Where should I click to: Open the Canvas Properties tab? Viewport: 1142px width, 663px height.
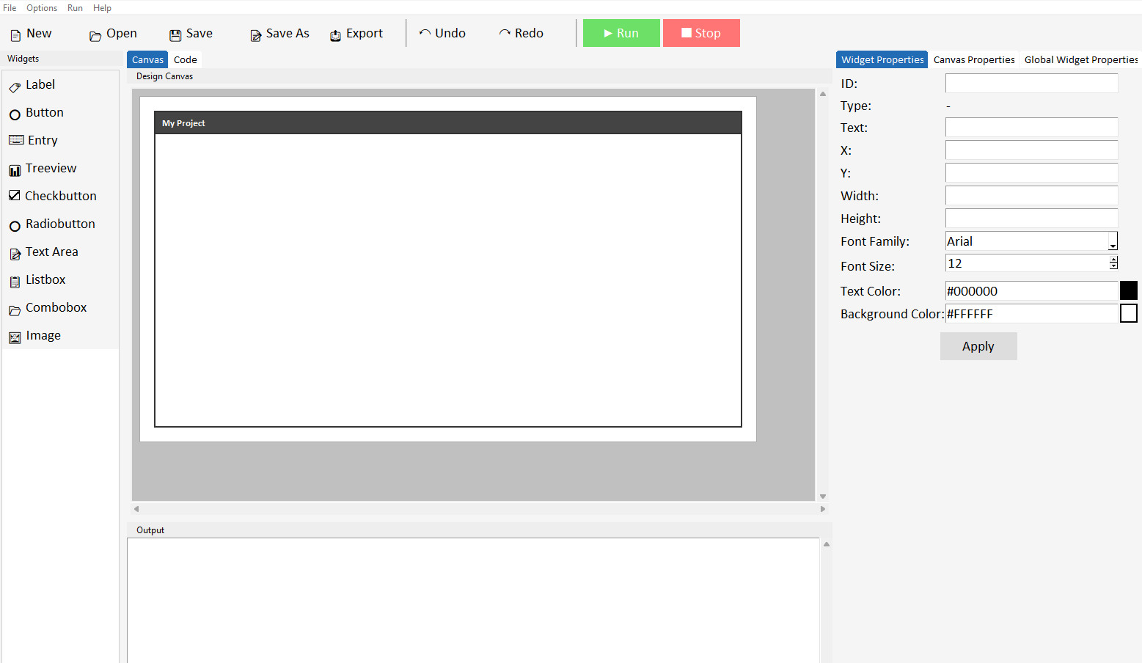click(x=974, y=59)
